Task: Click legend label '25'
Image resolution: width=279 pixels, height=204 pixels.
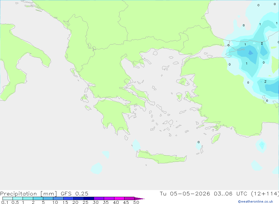Action: click(86, 202)
